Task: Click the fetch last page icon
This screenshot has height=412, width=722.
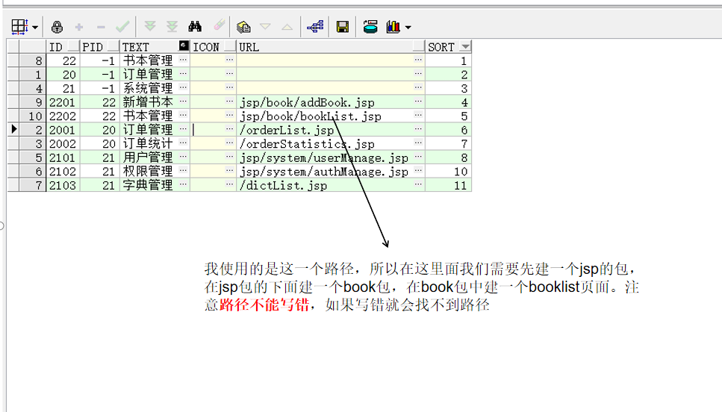Action: click(172, 26)
